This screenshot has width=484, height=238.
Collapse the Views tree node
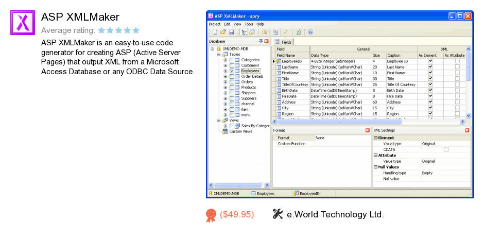[x=219, y=121]
